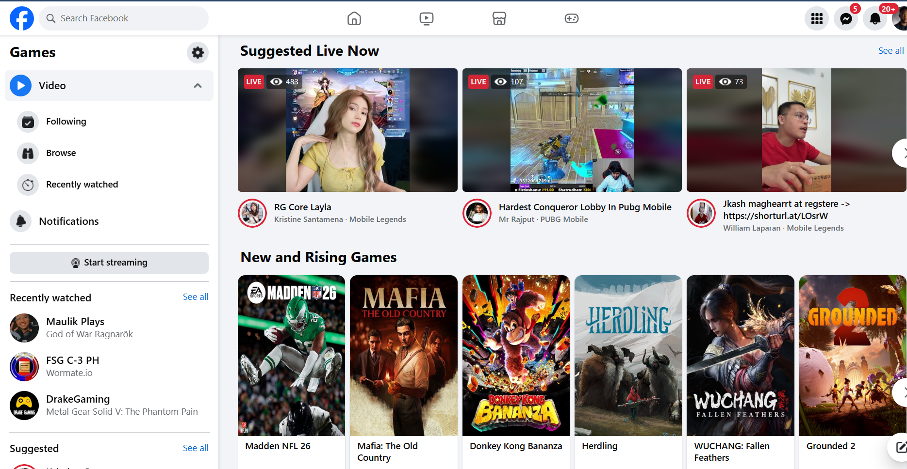Screen dimensions: 907x469
Task: Click the 107 viewers eye badge
Action: click(x=509, y=82)
